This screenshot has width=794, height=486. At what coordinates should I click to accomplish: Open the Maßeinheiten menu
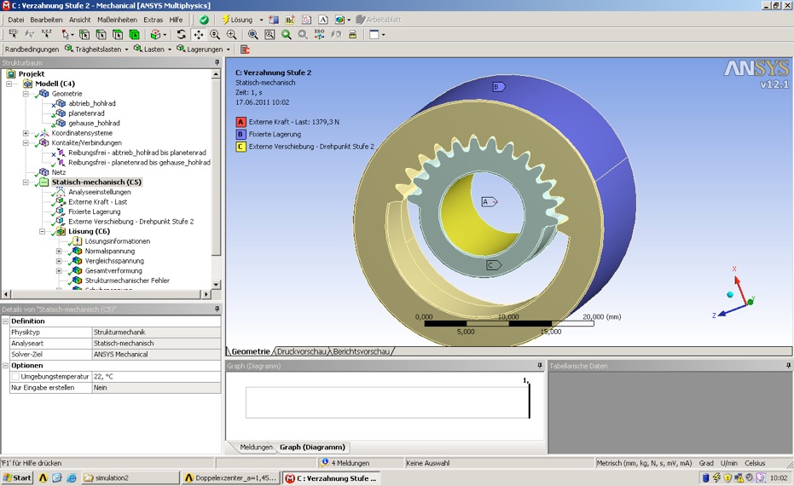click(x=117, y=20)
